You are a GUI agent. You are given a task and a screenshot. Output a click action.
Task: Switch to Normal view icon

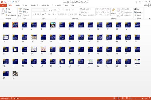[x=114, y=98]
